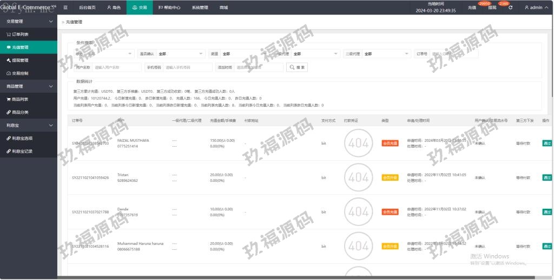Open 交易控制 in the sidebar
This screenshot has height=280, width=554.
(x=21, y=73)
